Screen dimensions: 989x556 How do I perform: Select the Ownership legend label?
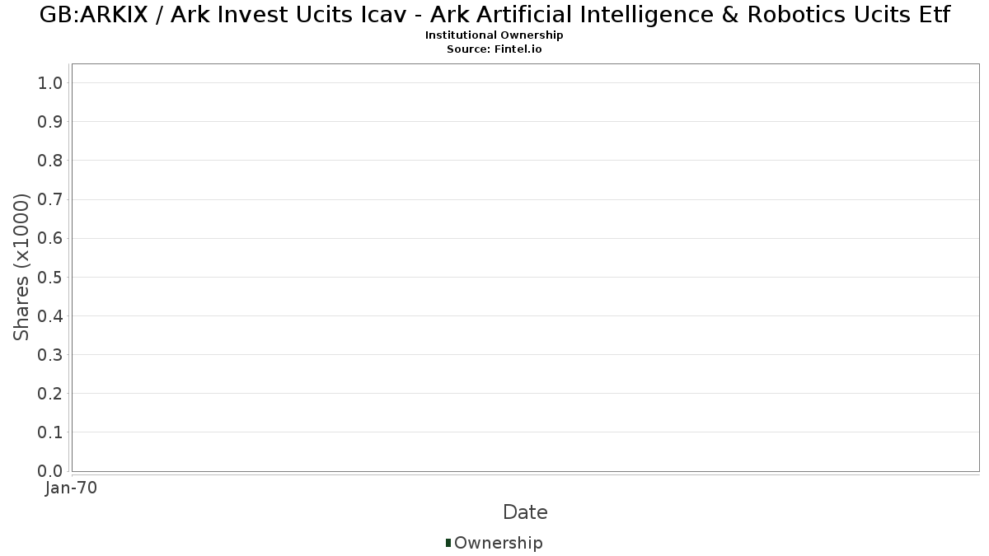(x=498, y=543)
